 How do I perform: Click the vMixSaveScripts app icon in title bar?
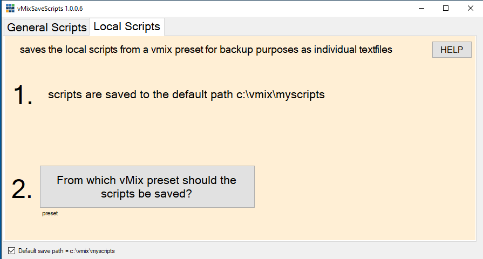10,9
